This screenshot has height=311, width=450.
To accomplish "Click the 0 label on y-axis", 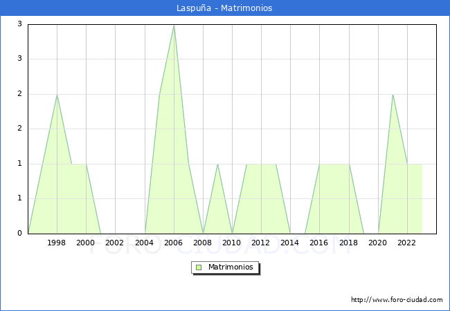I will (x=20, y=234).
